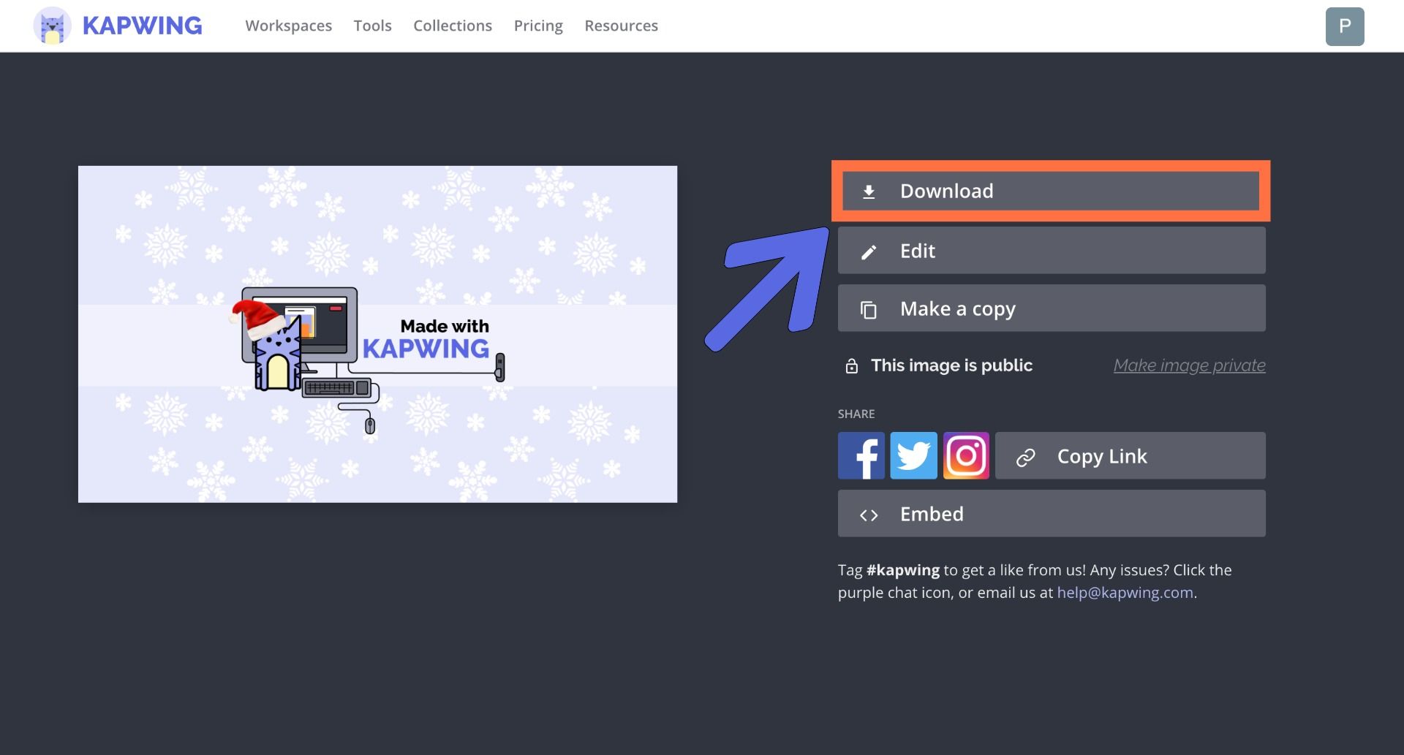Open the Resources menu
This screenshot has height=755, width=1404.
621,26
